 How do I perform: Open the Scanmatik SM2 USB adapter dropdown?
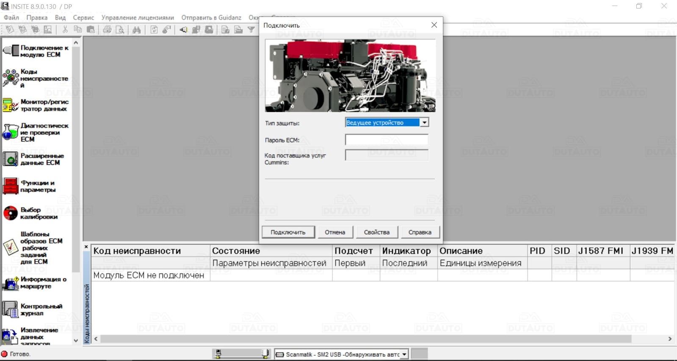coord(404,354)
